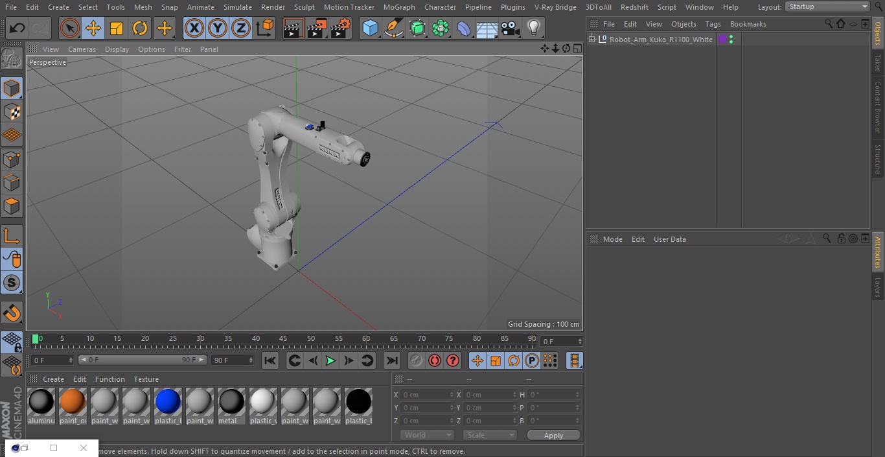
Task: Jump to the end of the timeline
Action: tap(392, 360)
